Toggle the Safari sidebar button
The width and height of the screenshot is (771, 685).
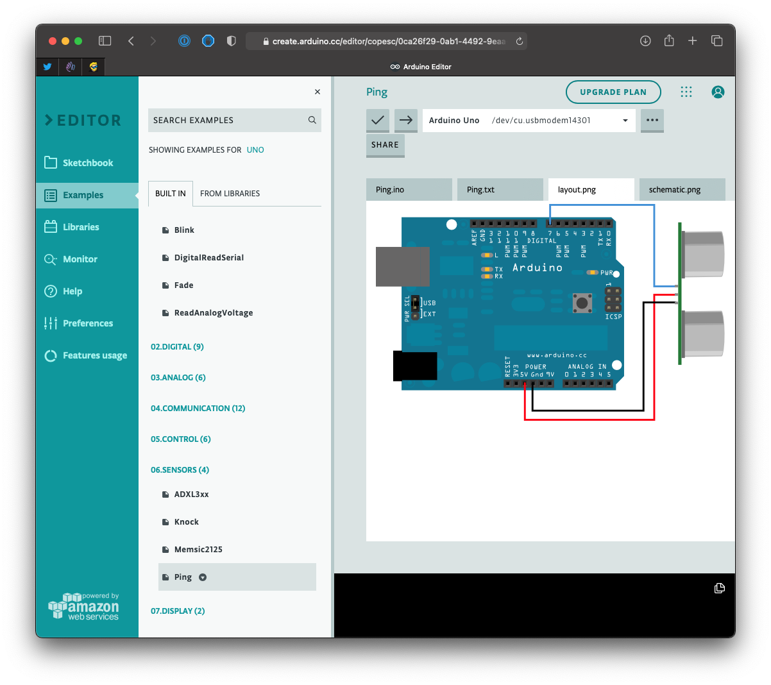coord(105,41)
